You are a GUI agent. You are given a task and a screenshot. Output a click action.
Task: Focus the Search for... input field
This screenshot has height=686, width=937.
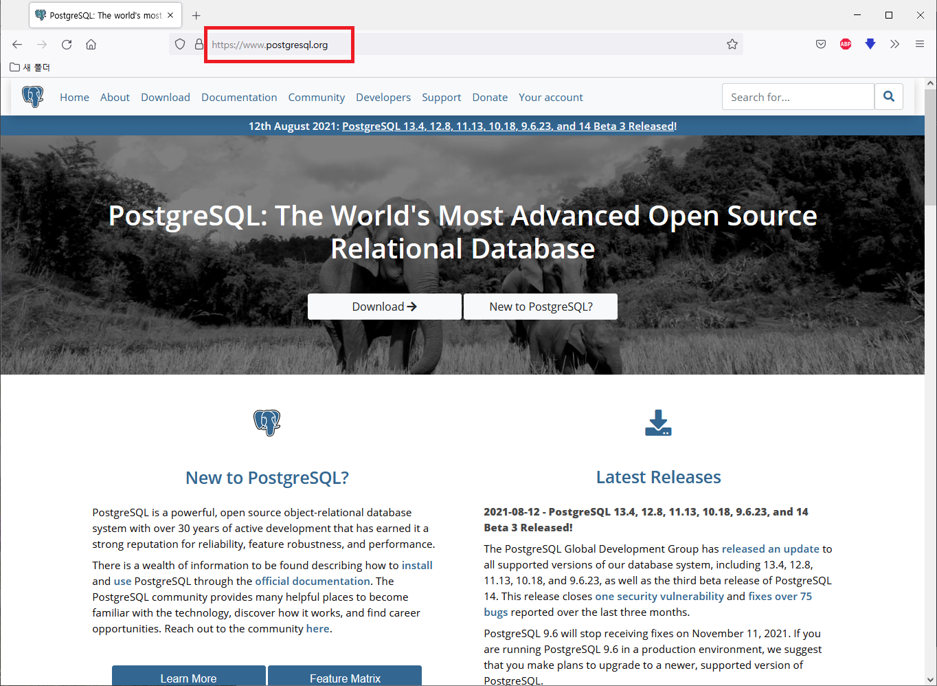[798, 97]
